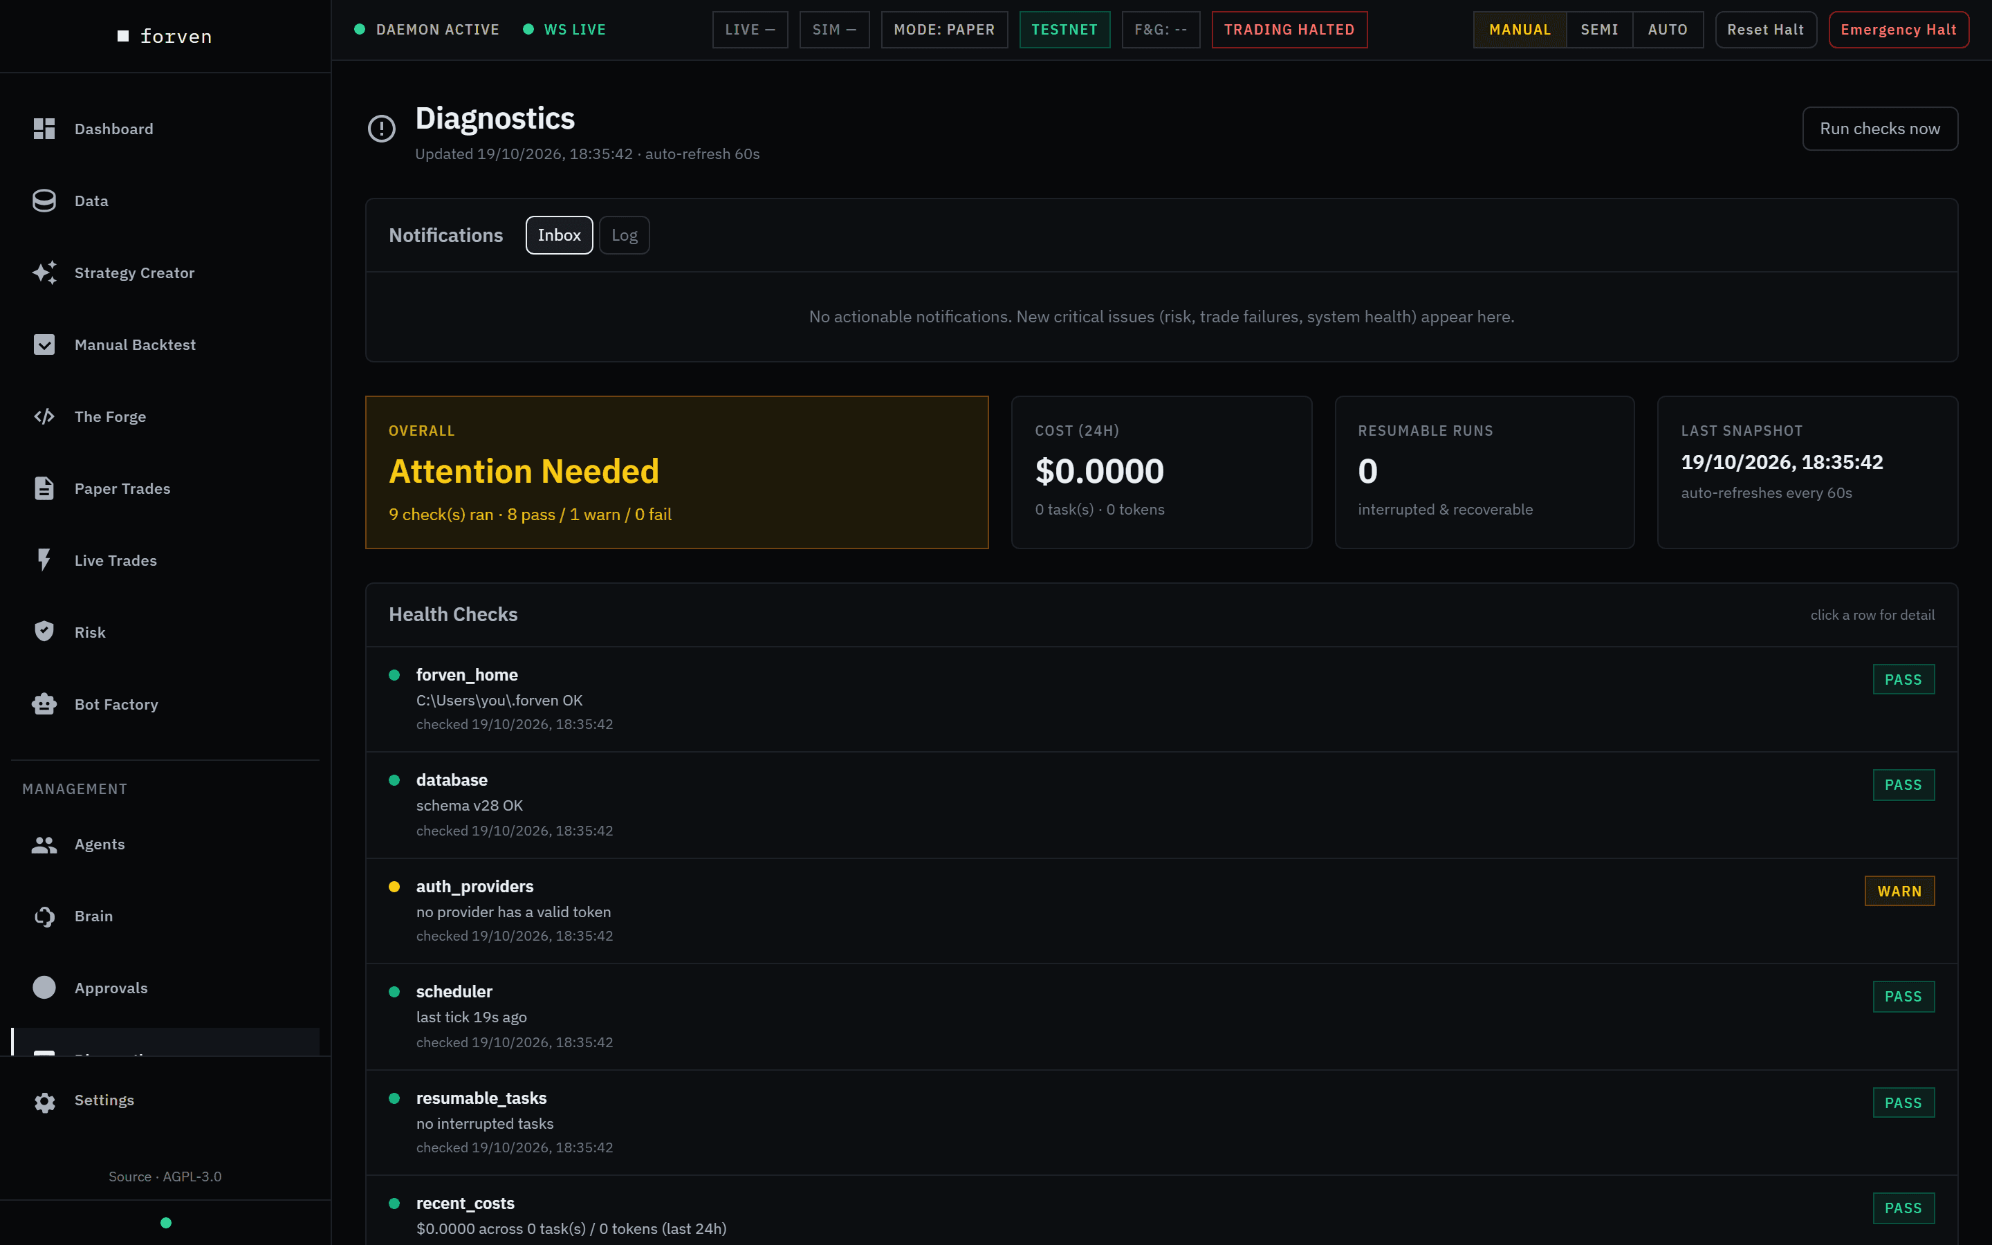Image resolution: width=1992 pixels, height=1245 pixels.
Task: Click the WS LIVE status dot
Action: (528, 30)
